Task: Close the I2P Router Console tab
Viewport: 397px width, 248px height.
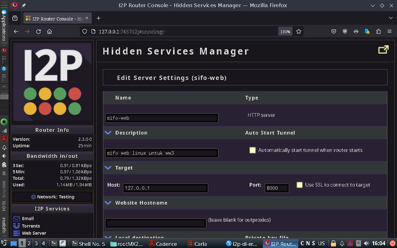Action: pos(87,18)
